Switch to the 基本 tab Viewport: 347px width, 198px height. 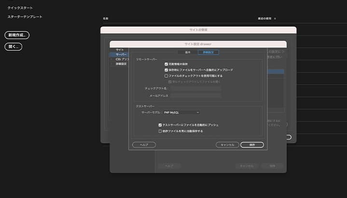(x=187, y=52)
